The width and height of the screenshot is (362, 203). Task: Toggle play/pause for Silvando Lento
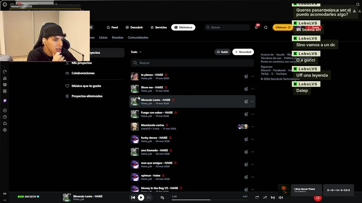pos(141,197)
